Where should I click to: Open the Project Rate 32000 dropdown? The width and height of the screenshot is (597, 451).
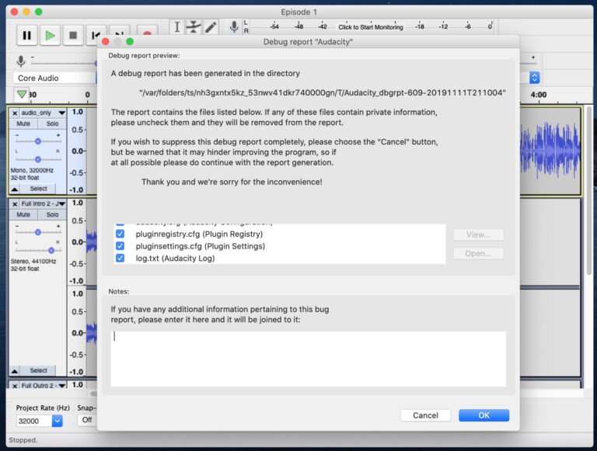point(57,421)
